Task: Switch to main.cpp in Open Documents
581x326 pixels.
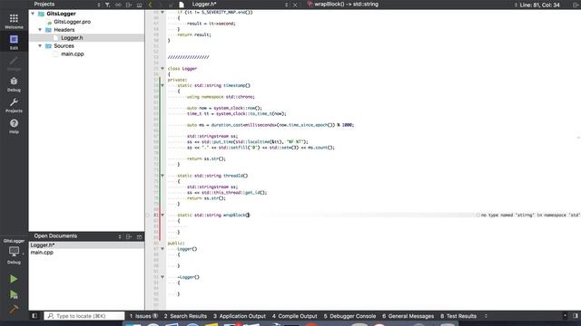Action: click(x=86, y=253)
